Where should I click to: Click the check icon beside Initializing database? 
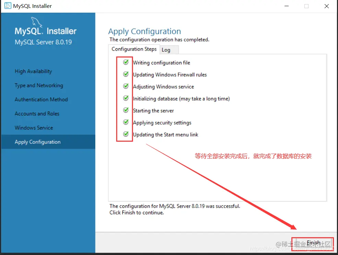coord(126,98)
